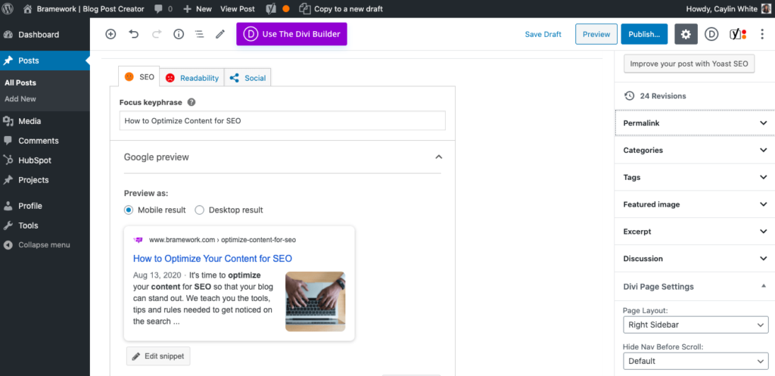Open Posts in the sidebar menu
Image resolution: width=775 pixels, height=376 pixels.
(x=45, y=61)
